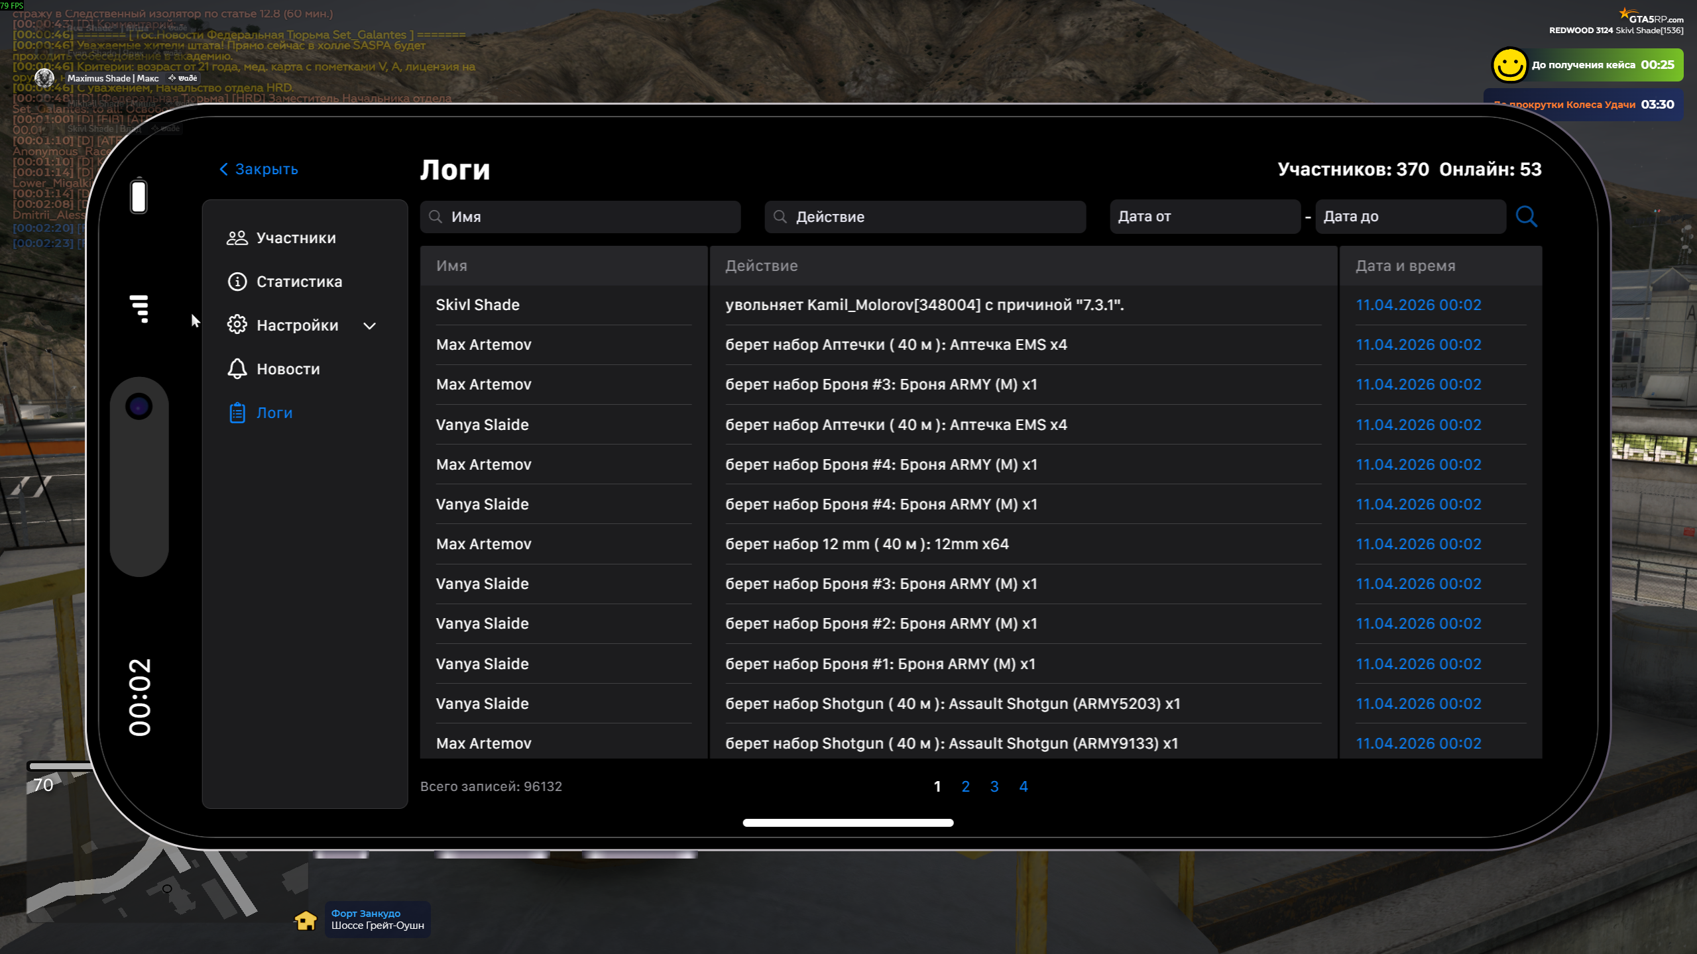Open the Дата от date picker
The width and height of the screenshot is (1697, 954).
[1204, 217]
